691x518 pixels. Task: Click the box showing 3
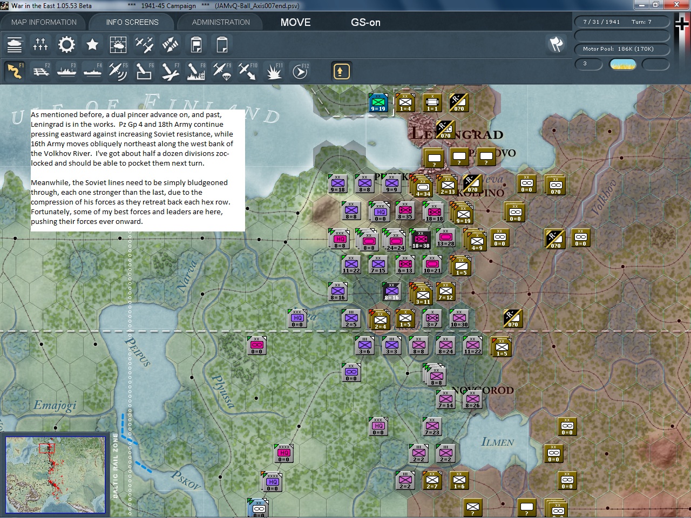(x=590, y=64)
